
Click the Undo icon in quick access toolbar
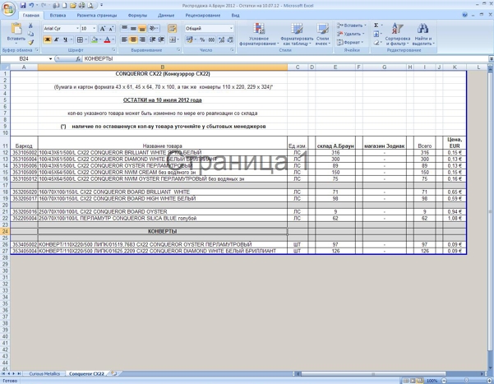pyautogui.click(x=31, y=6)
